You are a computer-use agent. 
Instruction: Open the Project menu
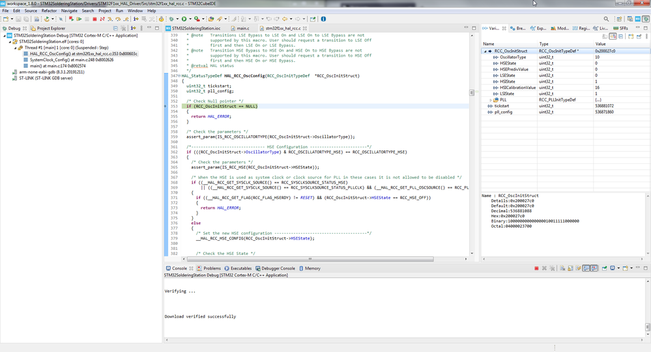pos(105,11)
